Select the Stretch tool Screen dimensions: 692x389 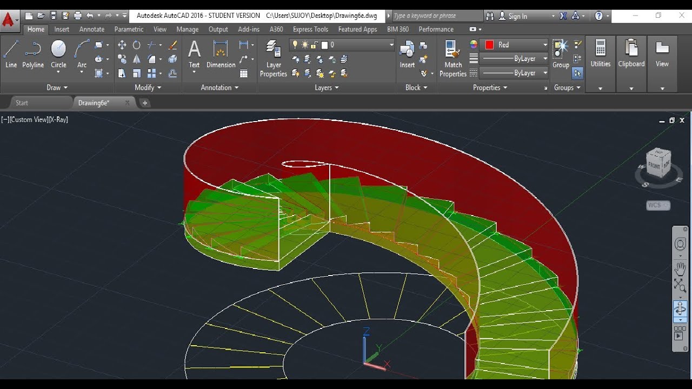(122, 73)
